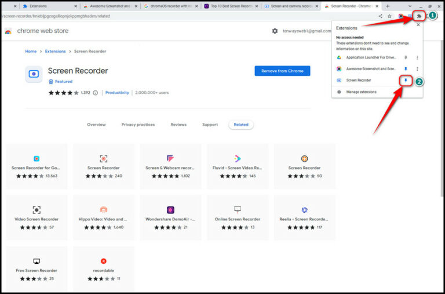Switch to Awesome Screenshot browser tab
Image resolution: width=445 pixels, height=294 pixels.
coord(111,6)
